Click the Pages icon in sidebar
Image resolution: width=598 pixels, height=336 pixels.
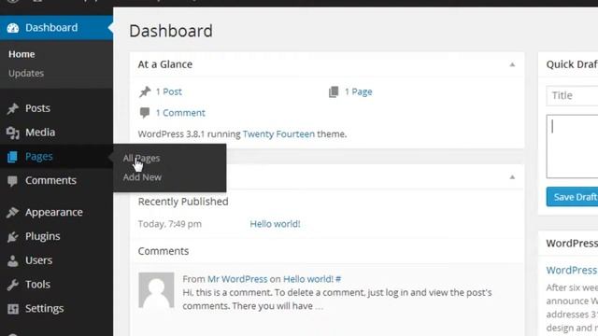pos(12,157)
